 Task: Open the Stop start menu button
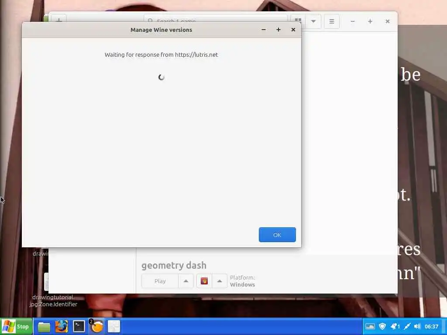(16, 326)
